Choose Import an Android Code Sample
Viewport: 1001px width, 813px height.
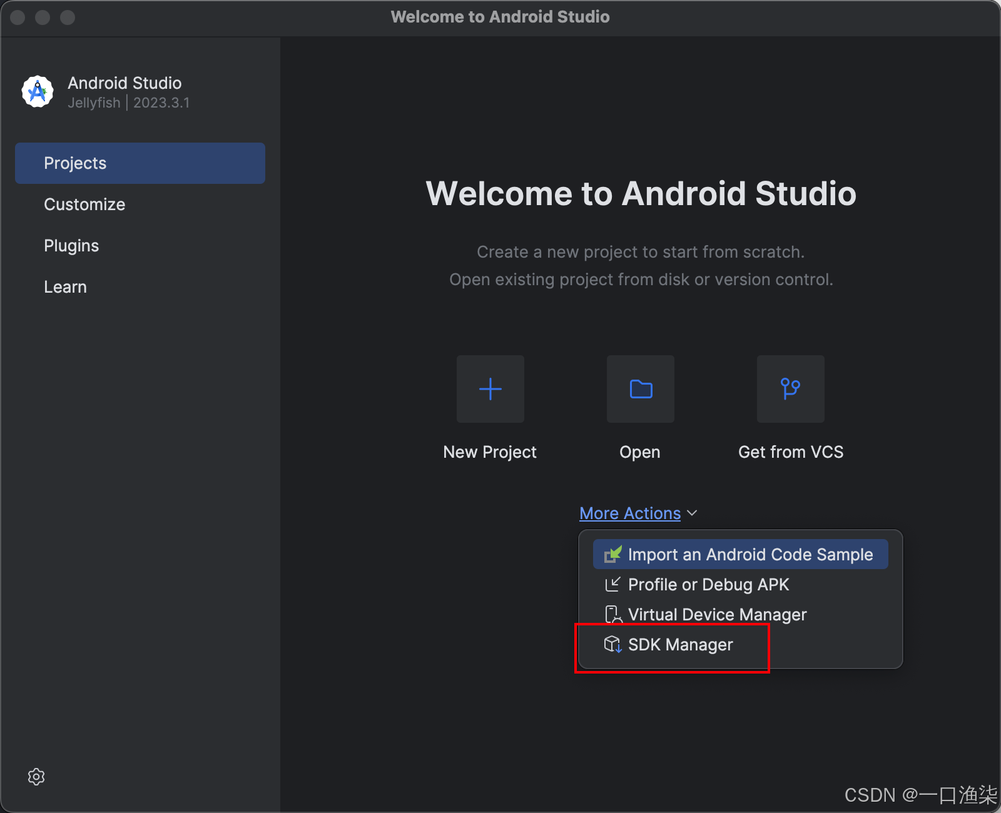pyautogui.click(x=741, y=554)
